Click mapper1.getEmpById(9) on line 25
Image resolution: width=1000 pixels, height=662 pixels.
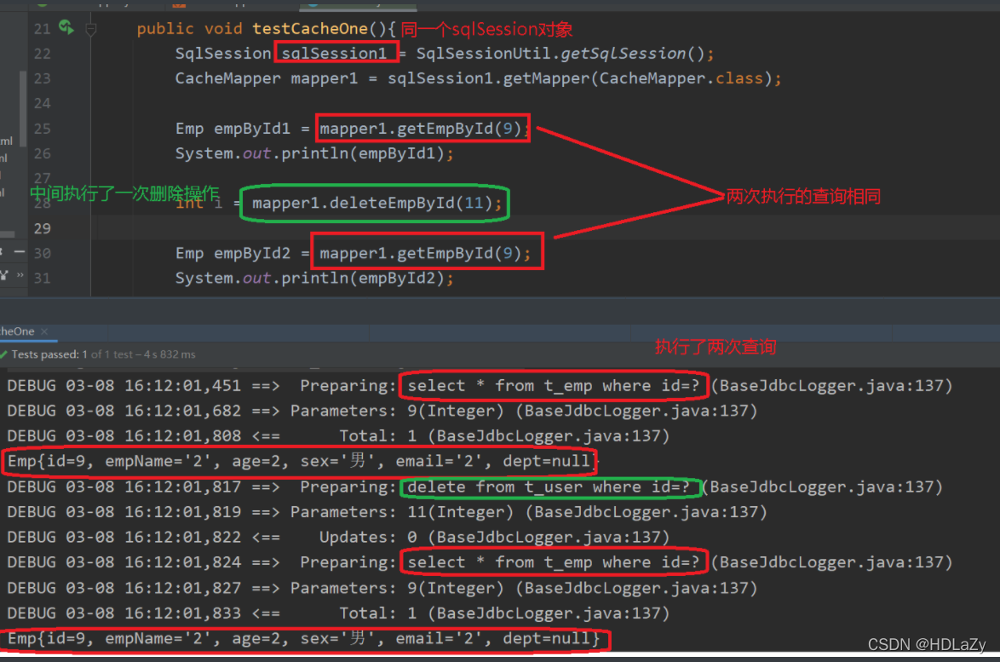pos(421,129)
